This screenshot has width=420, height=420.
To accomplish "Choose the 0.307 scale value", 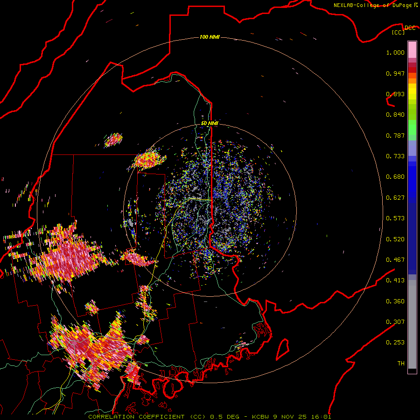I will click(x=395, y=322).
